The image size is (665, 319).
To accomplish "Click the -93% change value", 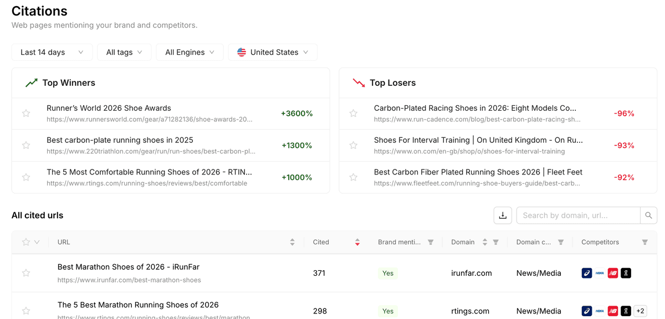I will pyautogui.click(x=624, y=145).
